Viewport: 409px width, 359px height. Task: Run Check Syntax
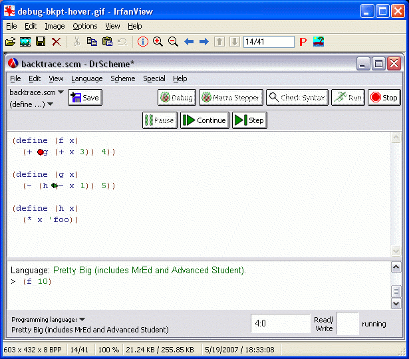(297, 98)
